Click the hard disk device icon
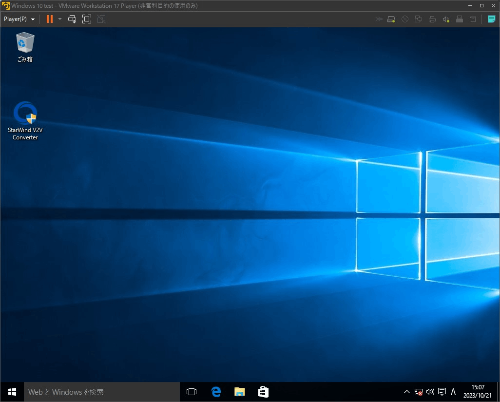Image resolution: width=500 pixels, height=402 pixels. pos(391,19)
